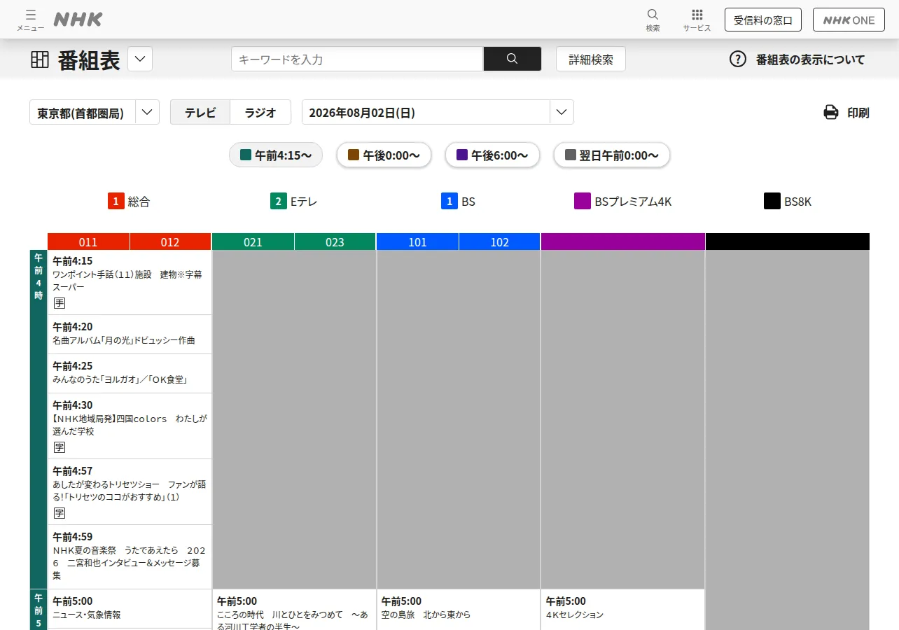Open 名曲アルバム「月の光」 program
The height and width of the screenshot is (630, 899).
pos(130,334)
